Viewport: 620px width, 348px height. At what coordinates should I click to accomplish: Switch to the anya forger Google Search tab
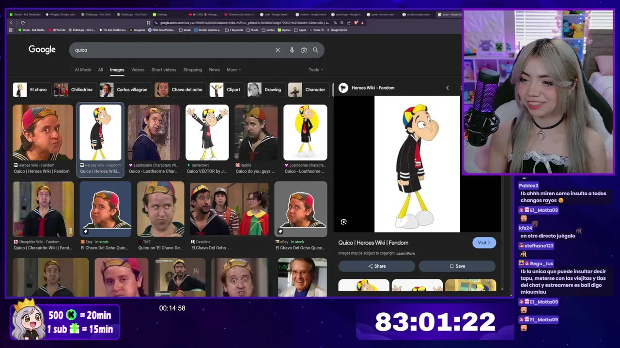pos(347,14)
